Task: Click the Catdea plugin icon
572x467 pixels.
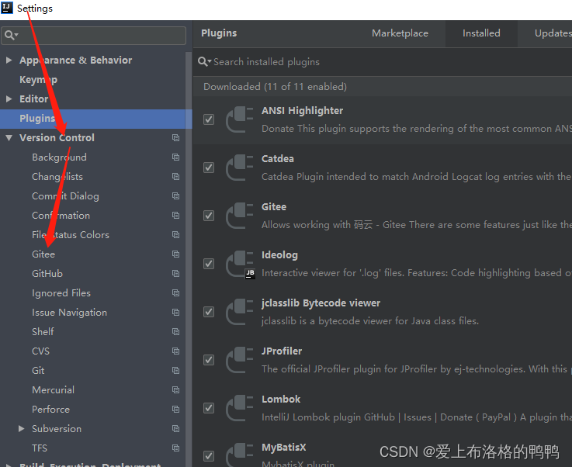Action: 239,168
